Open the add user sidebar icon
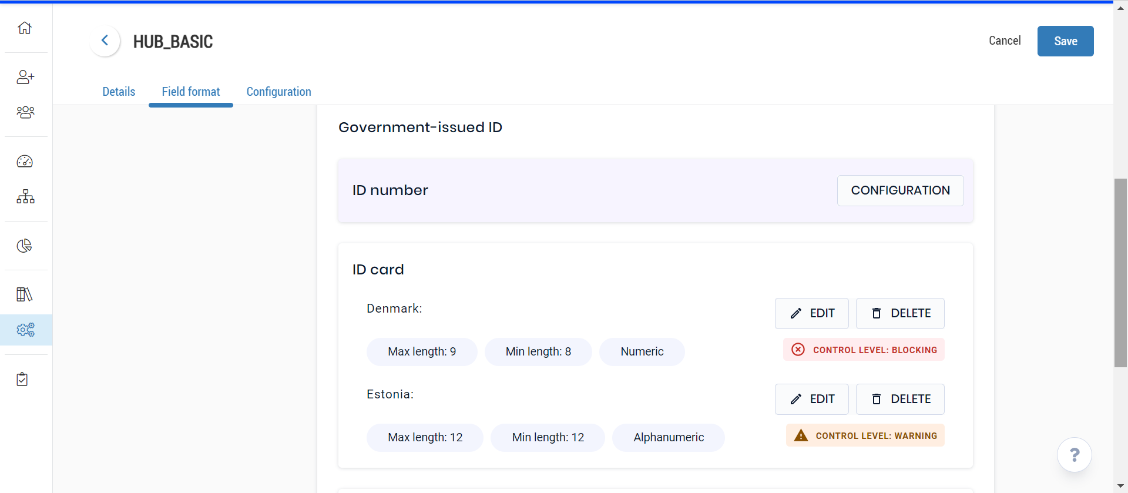 pyautogui.click(x=25, y=77)
